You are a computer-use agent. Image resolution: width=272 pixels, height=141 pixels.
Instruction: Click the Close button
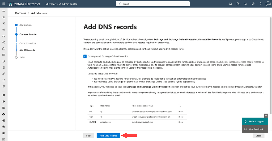[258, 136]
